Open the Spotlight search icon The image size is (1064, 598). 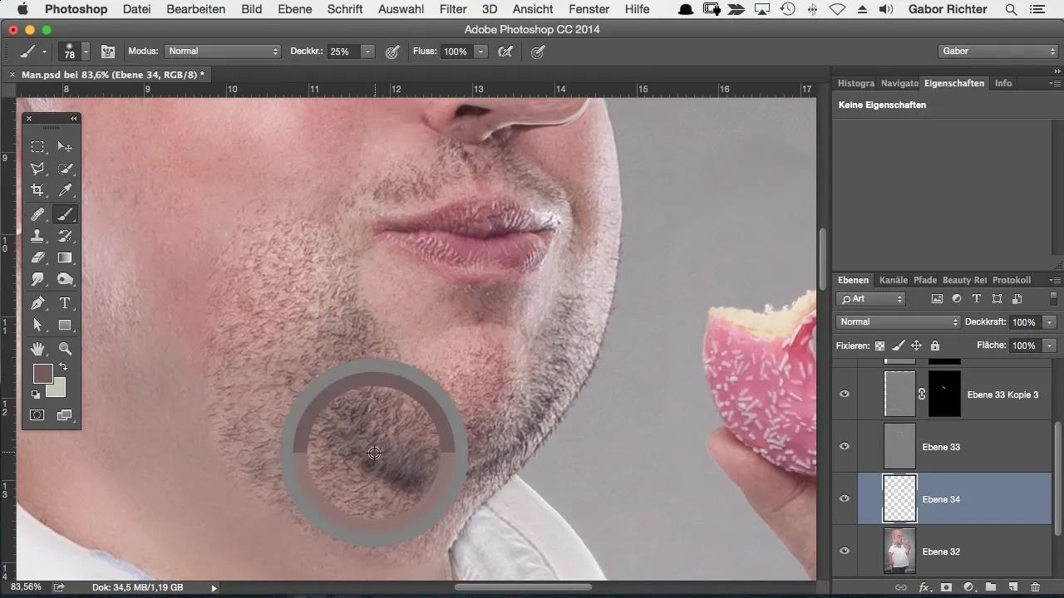[1011, 9]
